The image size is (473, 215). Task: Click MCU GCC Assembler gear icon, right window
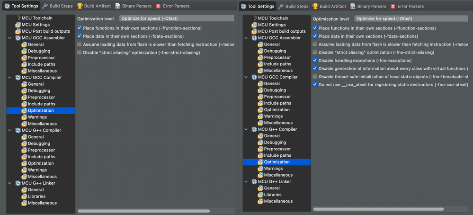tap(254, 38)
